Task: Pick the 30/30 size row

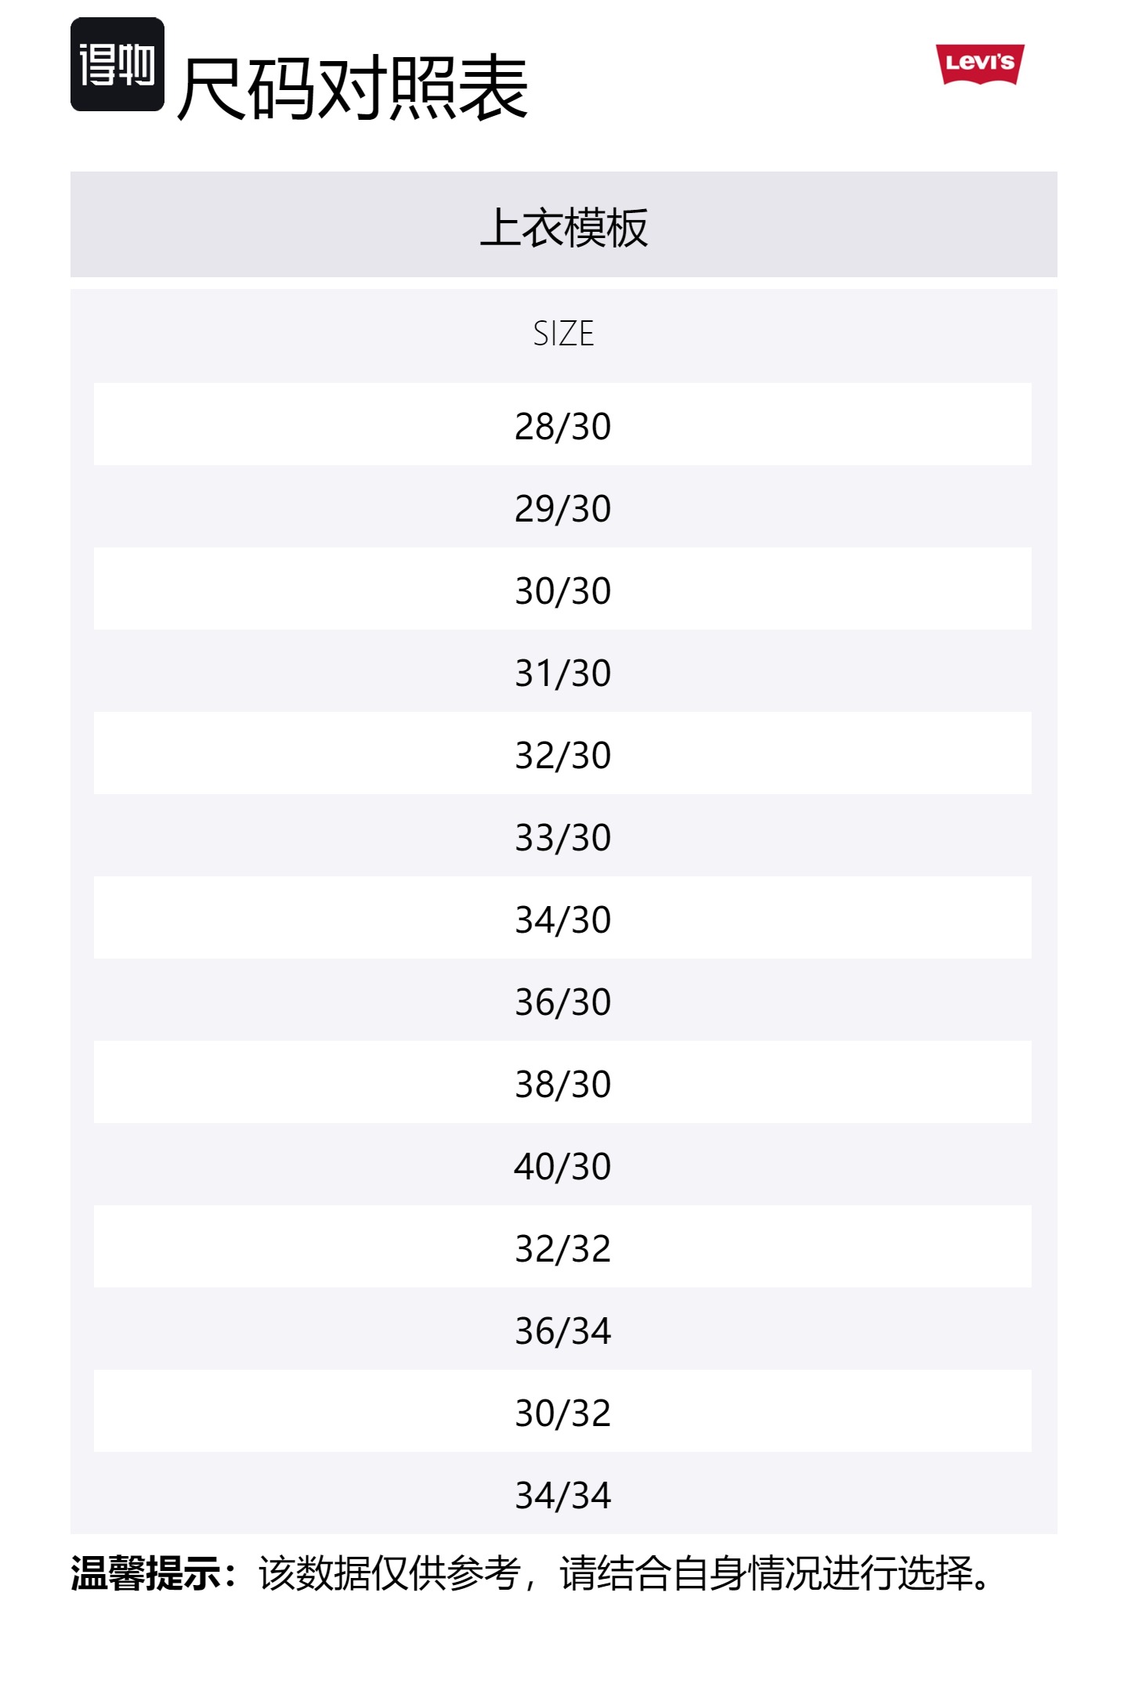Action: tap(562, 590)
